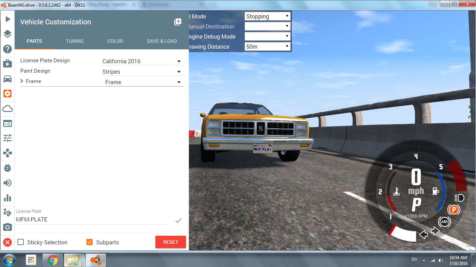This screenshot has height=267, width=476.
Task: Click the left turn signal arrow
Action: point(423,235)
